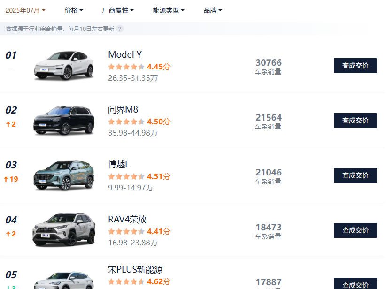
Task: Click the RAV4荣放 price 16.98-23.88万
Action: coord(133,243)
